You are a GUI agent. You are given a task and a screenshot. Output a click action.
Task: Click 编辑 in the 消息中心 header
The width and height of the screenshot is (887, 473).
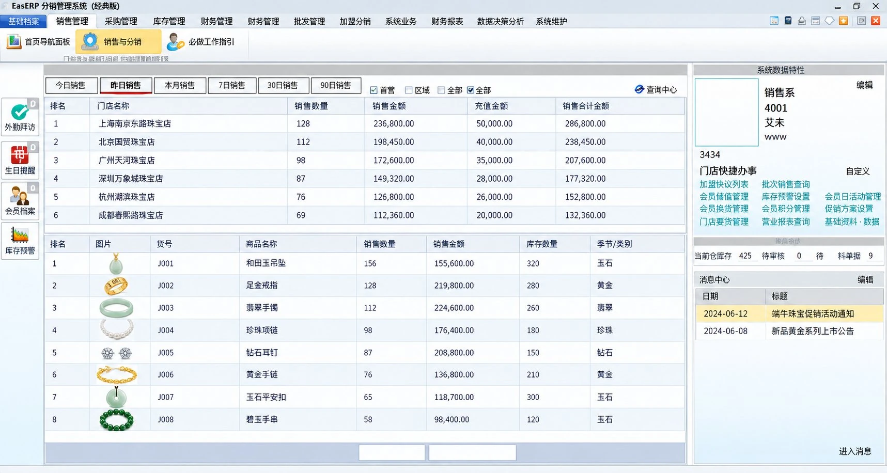pyautogui.click(x=865, y=279)
